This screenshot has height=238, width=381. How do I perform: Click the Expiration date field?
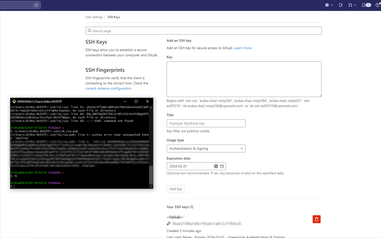196,166
